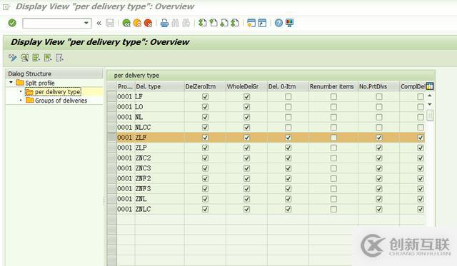Click vertical scrollbar thumb of table
Image resolution: width=457 pixels, height=266 pixels.
coord(430,115)
